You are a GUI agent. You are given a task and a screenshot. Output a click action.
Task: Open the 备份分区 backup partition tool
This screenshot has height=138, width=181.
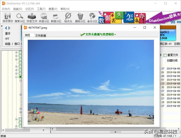(x=92, y=18)
